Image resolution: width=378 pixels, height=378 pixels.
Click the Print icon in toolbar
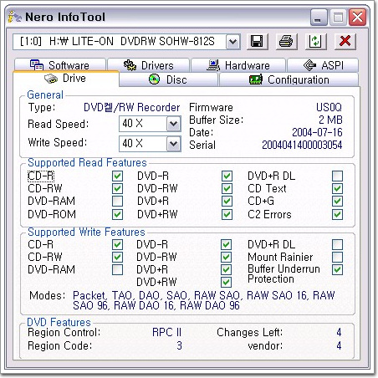286,42
